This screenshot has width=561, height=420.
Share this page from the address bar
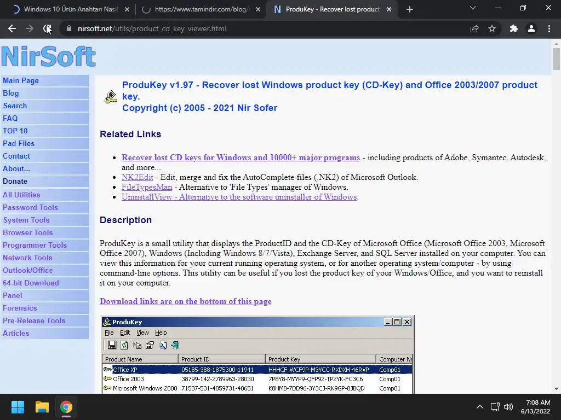pyautogui.click(x=474, y=28)
